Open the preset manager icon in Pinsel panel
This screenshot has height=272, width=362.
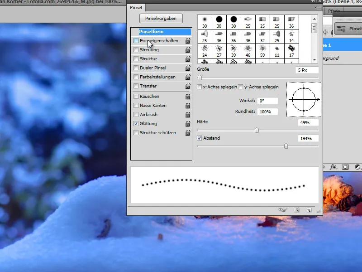tap(296, 210)
